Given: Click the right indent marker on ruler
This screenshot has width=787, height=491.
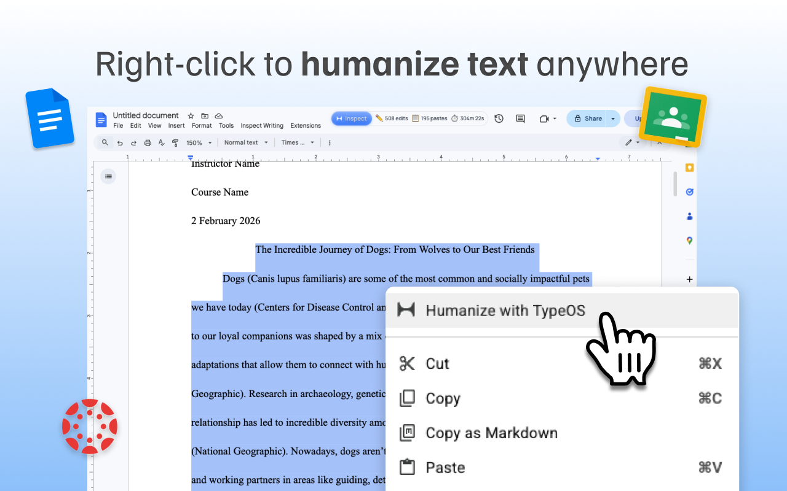Looking at the screenshot, I should 598,159.
